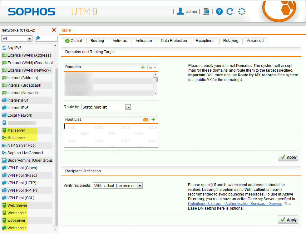Open the Advanced tab
The width and height of the screenshot is (306, 234).
tap(255, 41)
